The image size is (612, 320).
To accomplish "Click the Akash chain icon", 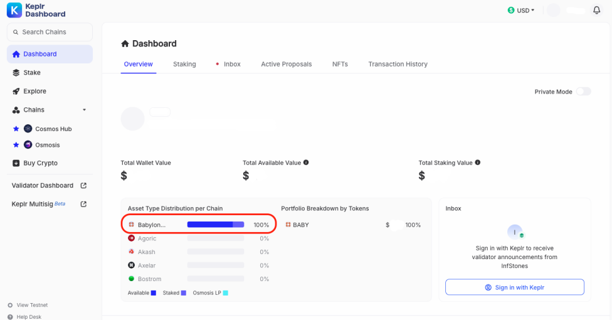I will point(132,252).
